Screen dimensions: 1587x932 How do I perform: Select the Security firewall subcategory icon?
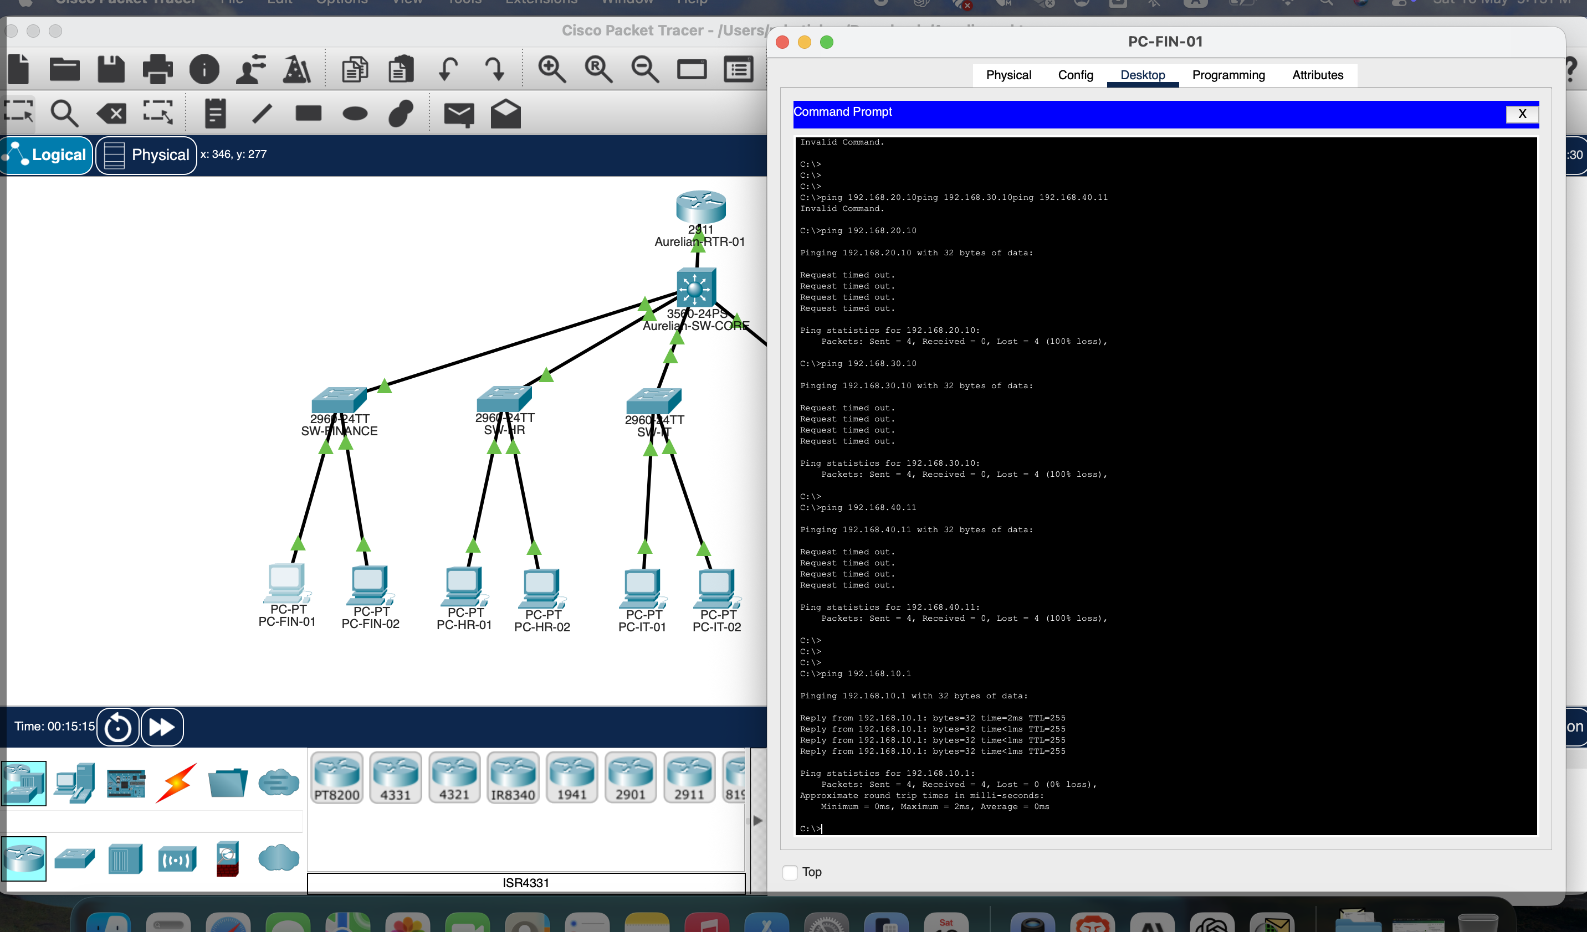[227, 858]
